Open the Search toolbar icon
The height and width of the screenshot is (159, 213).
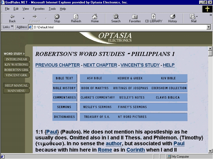(x=116, y=16)
